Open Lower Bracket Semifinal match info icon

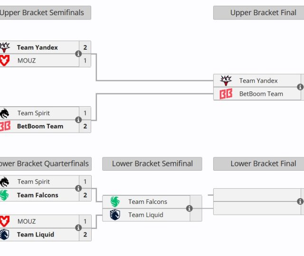click(x=190, y=208)
